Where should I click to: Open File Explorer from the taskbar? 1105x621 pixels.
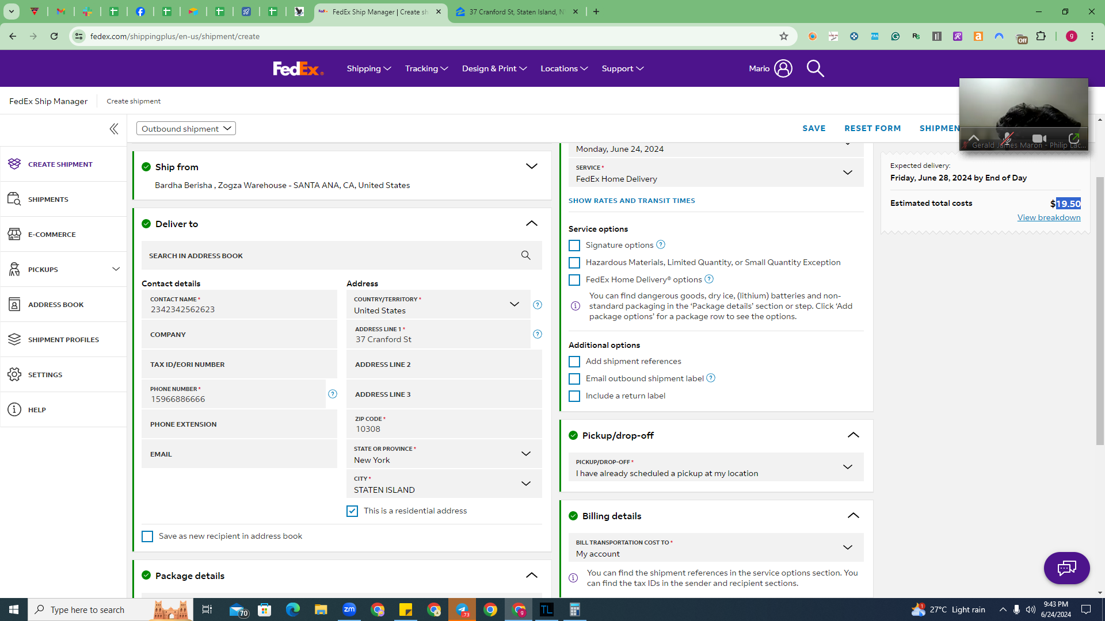pos(321,609)
